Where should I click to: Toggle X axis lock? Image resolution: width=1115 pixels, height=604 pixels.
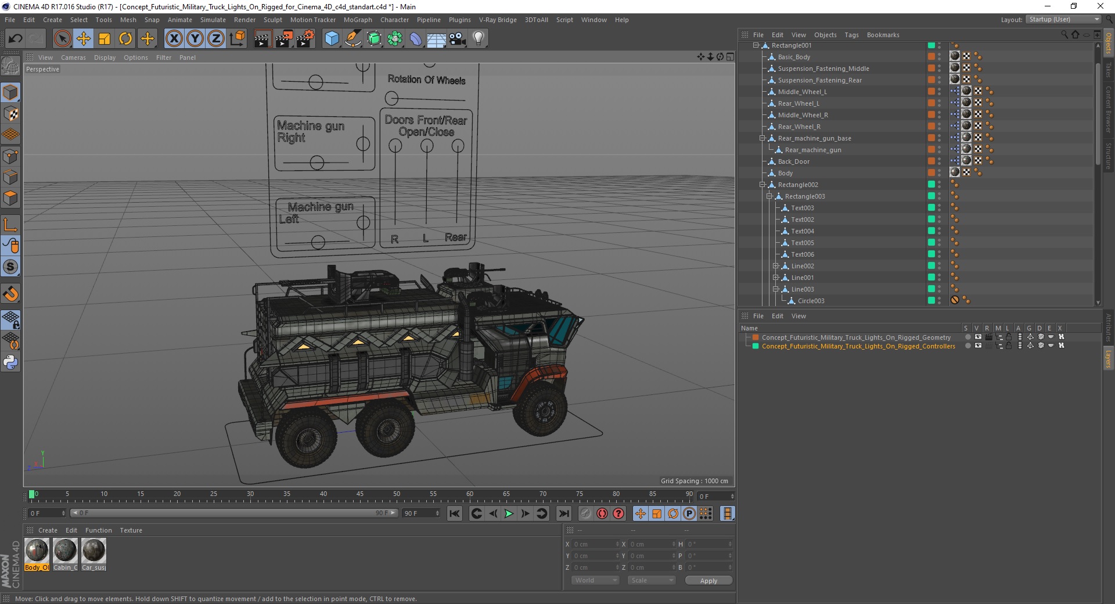point(174,39)
